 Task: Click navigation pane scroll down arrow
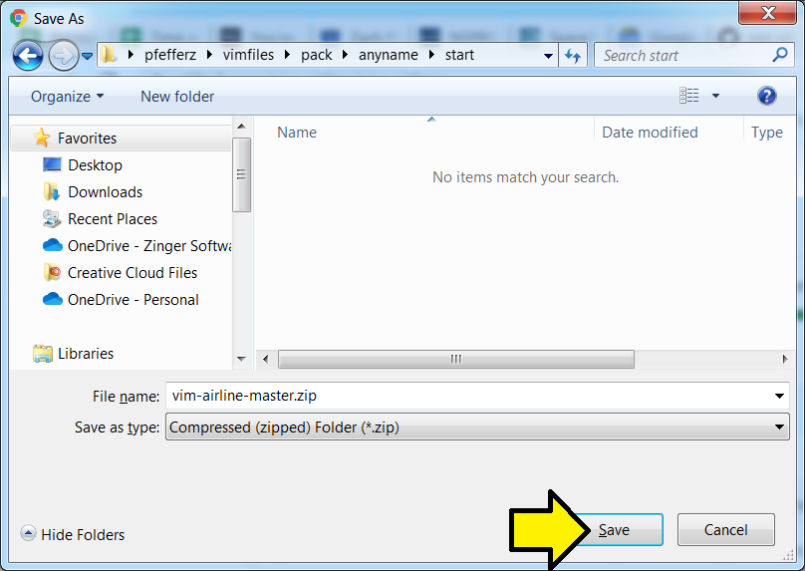point(241,359)
